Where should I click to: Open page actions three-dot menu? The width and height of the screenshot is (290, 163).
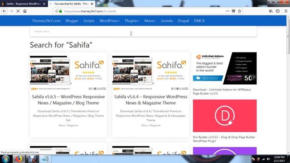pyautogui.click(x=227, y=11)
